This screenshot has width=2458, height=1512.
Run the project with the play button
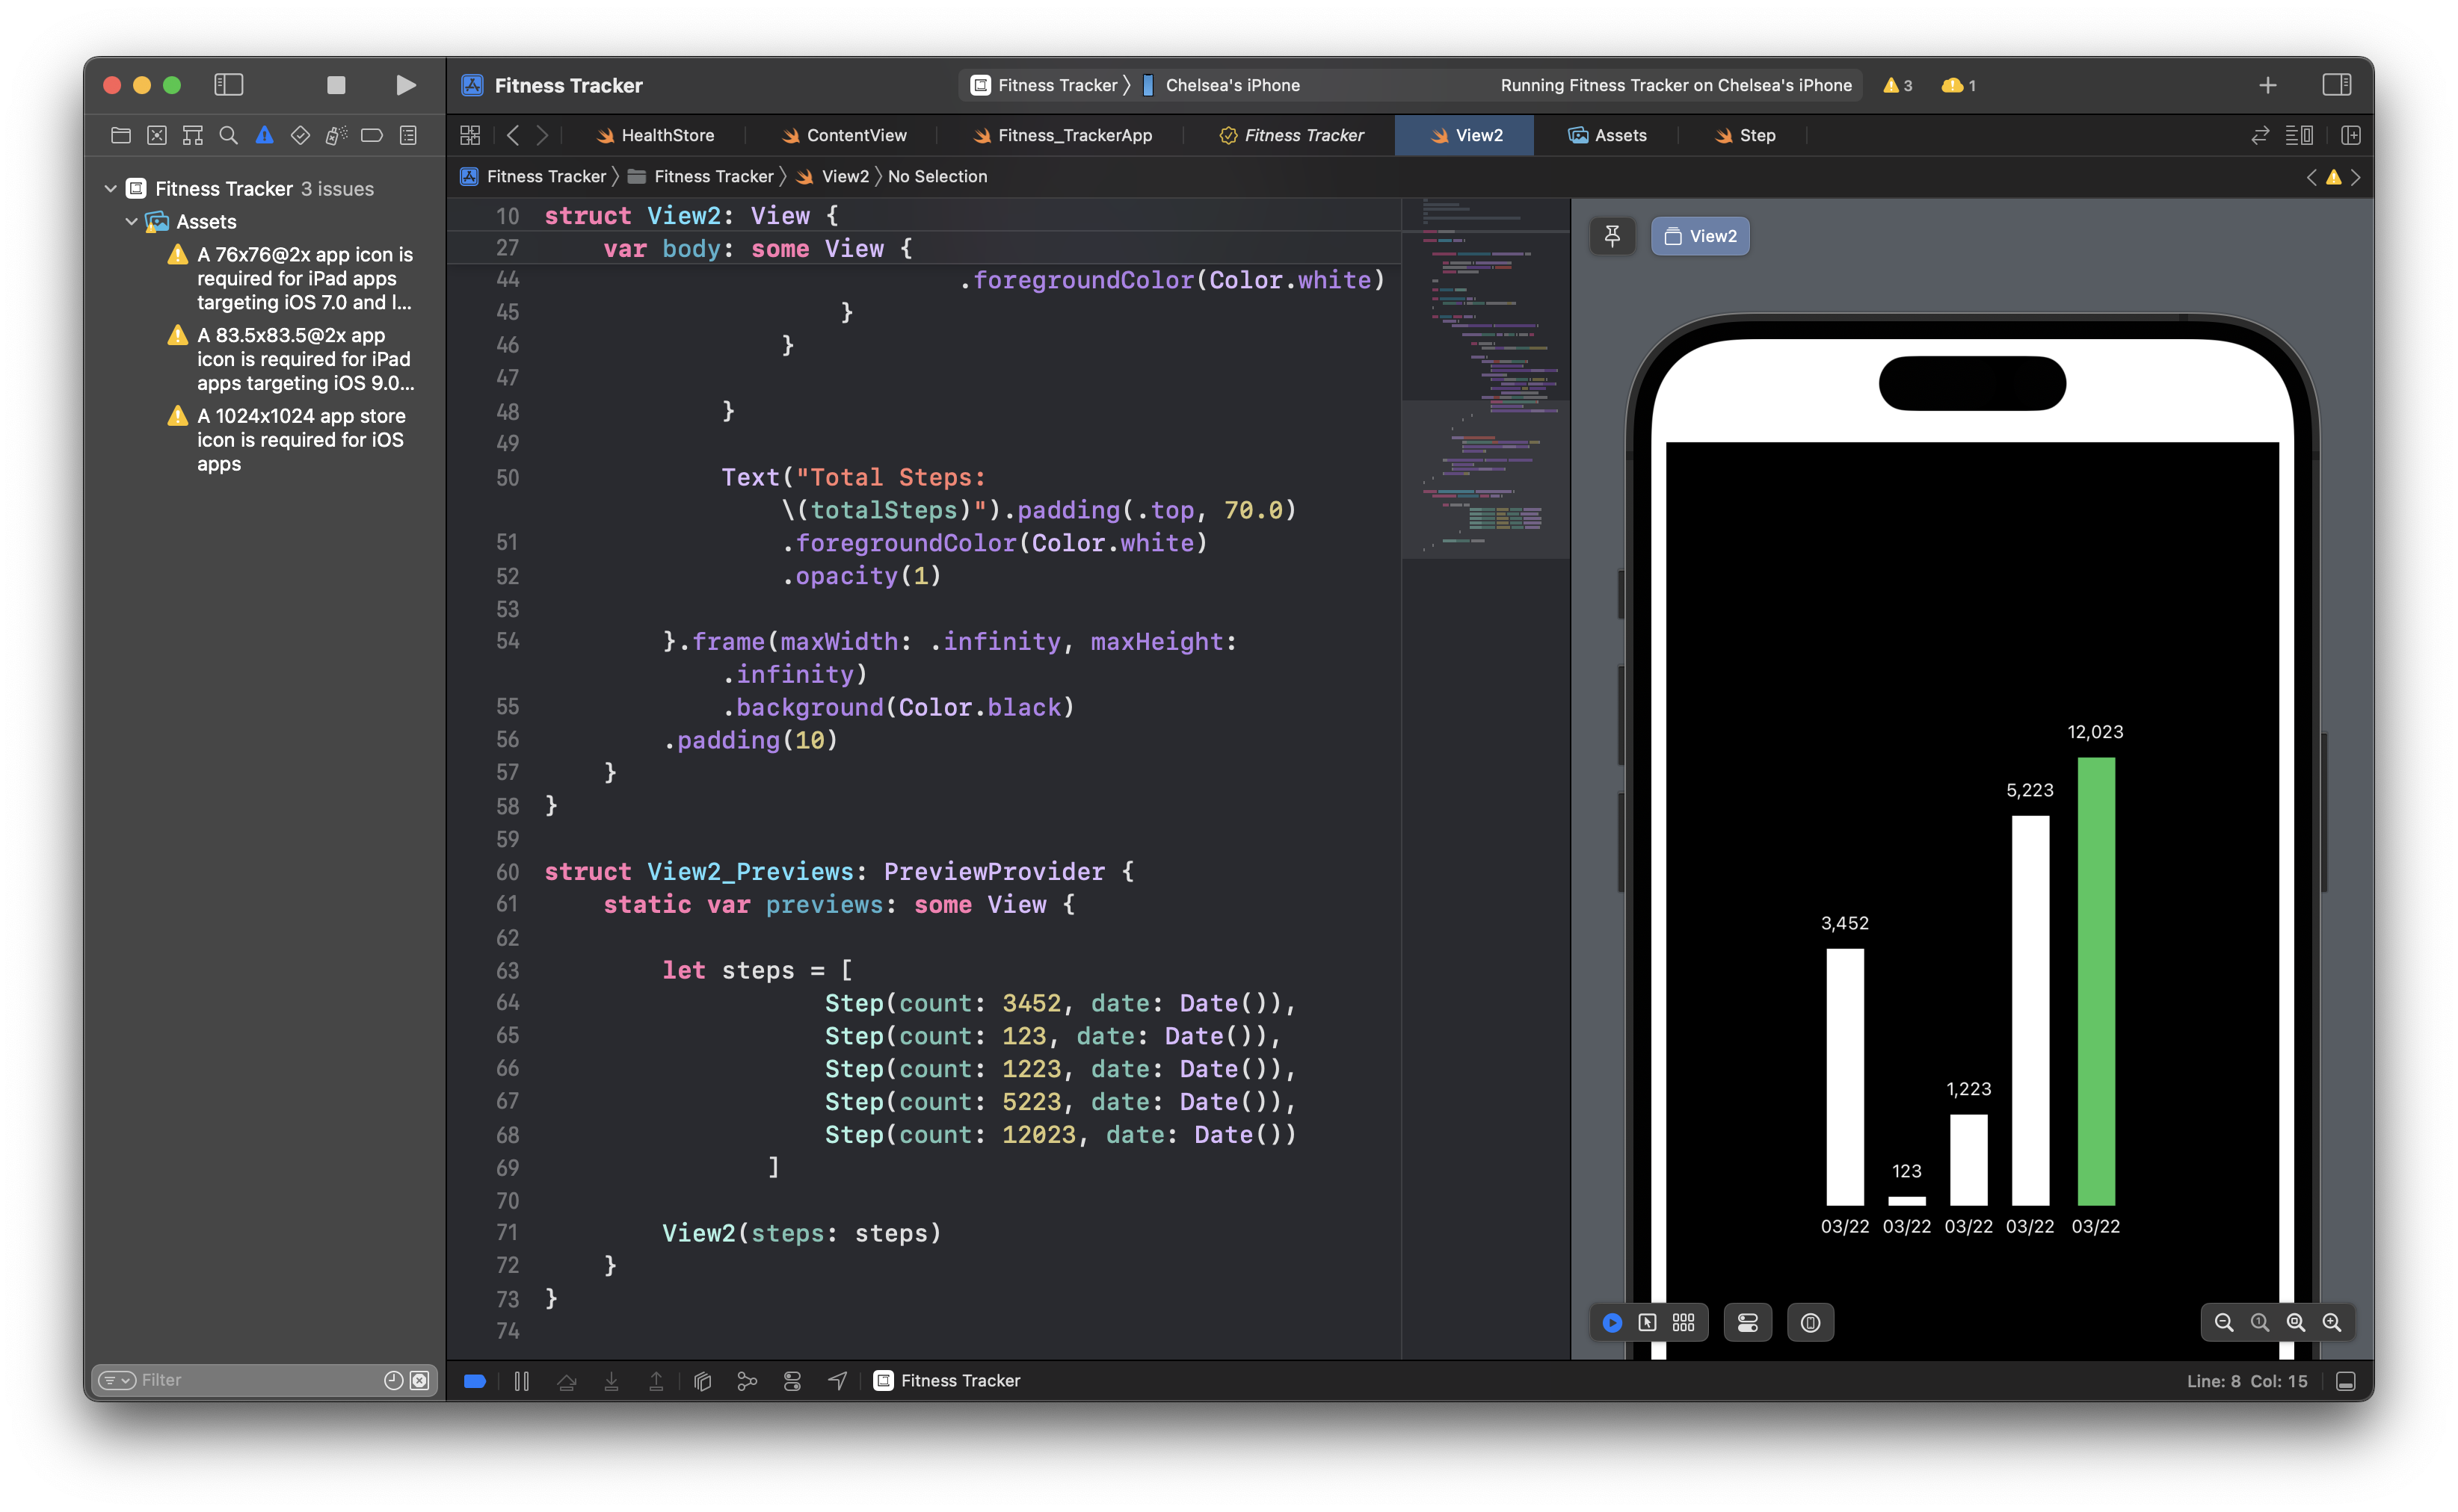pyautogui.click(x=405, y=85)
